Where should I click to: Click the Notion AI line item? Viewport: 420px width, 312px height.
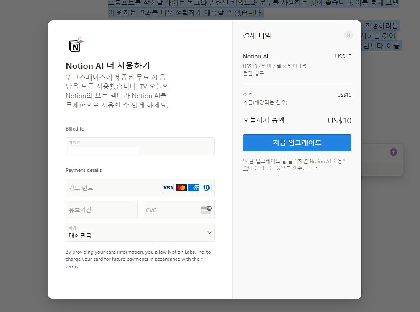tap(255, 56)
